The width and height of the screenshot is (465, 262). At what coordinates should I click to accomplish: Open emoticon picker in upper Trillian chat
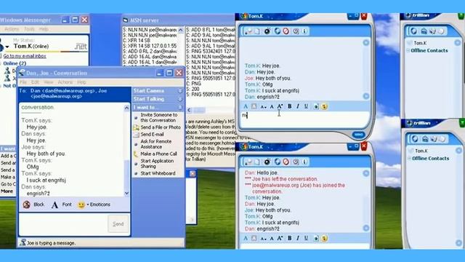[x=324, y=106]
